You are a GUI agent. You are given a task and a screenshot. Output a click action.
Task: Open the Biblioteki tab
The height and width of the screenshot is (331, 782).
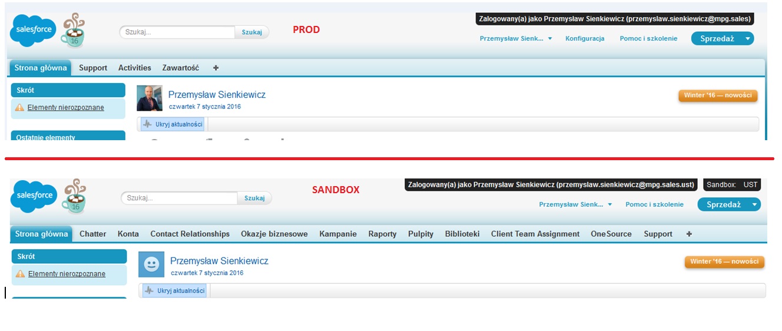click(x=462, y=234)
